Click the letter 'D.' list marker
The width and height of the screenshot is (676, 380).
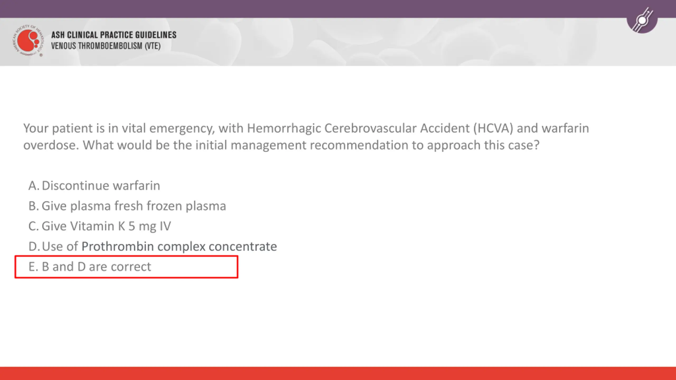(34, 246)
